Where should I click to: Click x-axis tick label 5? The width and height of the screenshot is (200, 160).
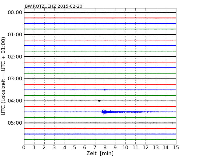pos(74,148)
